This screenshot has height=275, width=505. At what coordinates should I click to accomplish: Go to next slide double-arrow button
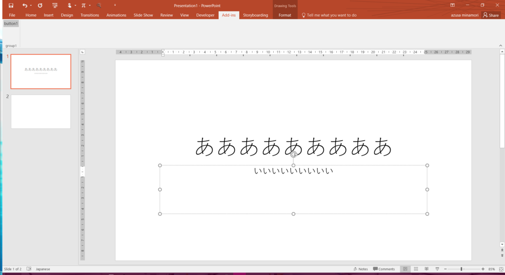[x=502, y=255]
